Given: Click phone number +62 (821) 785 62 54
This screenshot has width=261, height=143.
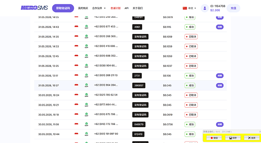Looking at the screenshot, I should click(x=106, y=95).
